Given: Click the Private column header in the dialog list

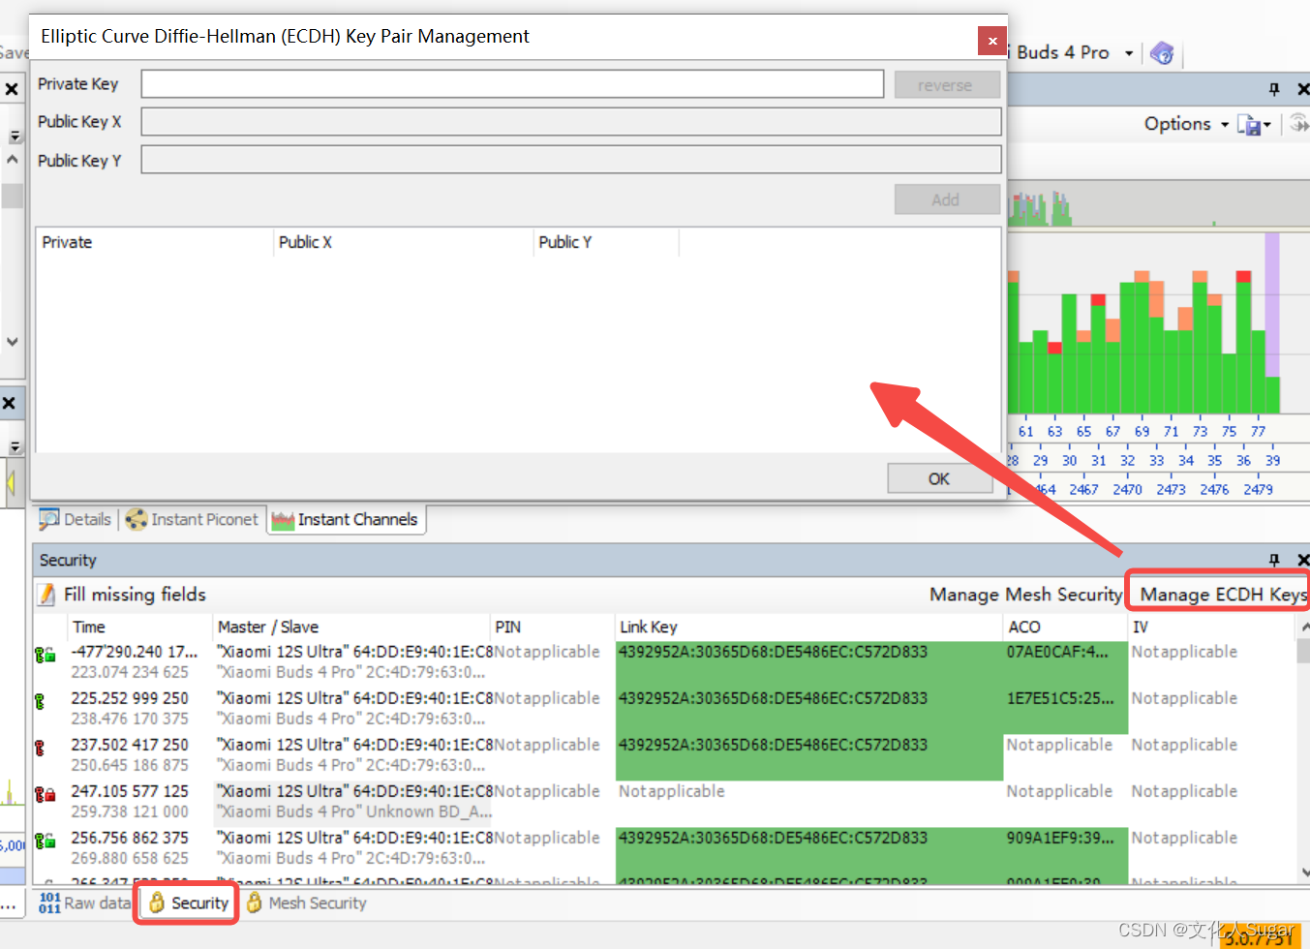Looking at the screenshot, I should coord(155,242).
